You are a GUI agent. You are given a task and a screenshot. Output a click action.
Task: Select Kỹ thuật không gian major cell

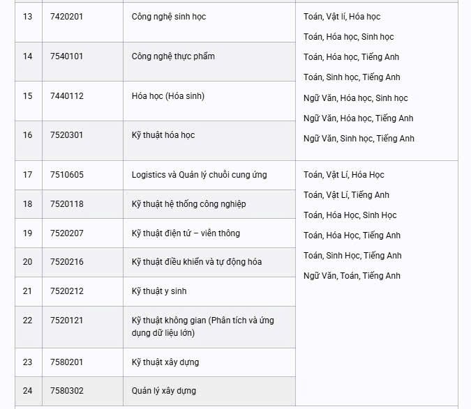coord(202,327)
